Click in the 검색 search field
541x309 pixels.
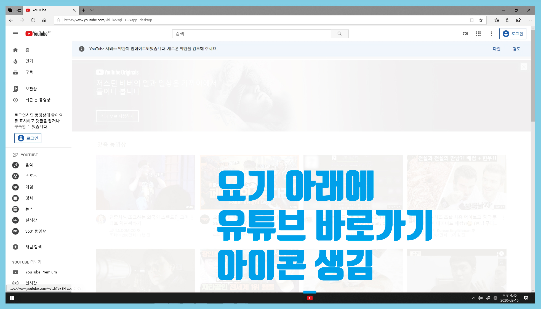pos(251,34)
